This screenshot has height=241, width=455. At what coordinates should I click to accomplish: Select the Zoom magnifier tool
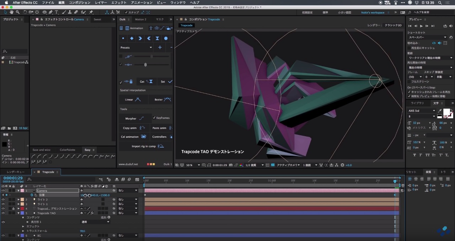pyautogui.click(x=17, y=12)
